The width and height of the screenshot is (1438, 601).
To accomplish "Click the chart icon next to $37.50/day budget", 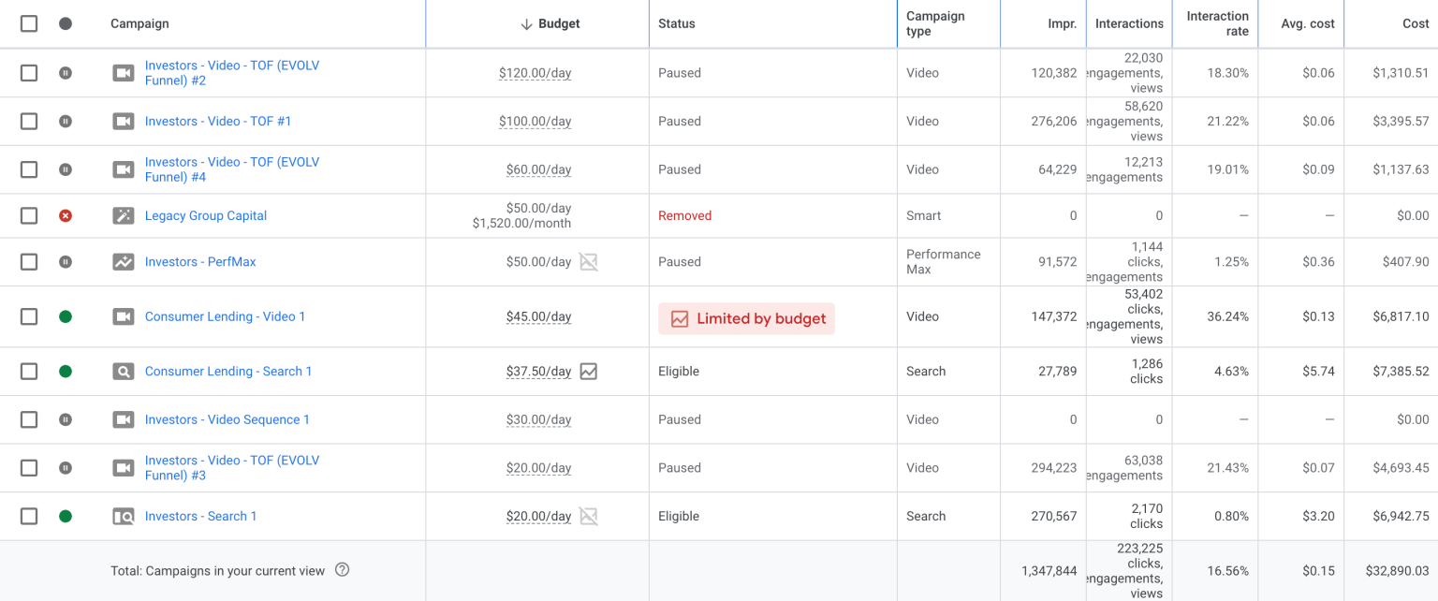I will click(588, 372).
